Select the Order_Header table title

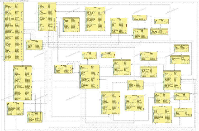coord(13,3)
